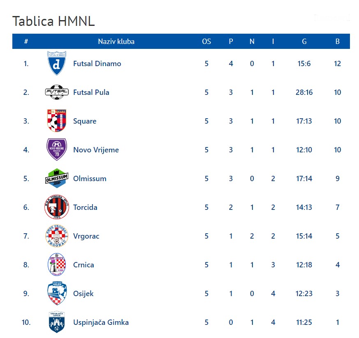Click the Futsal Dinamo club crest
Screen dimensions: 359x338
(57, 63)
